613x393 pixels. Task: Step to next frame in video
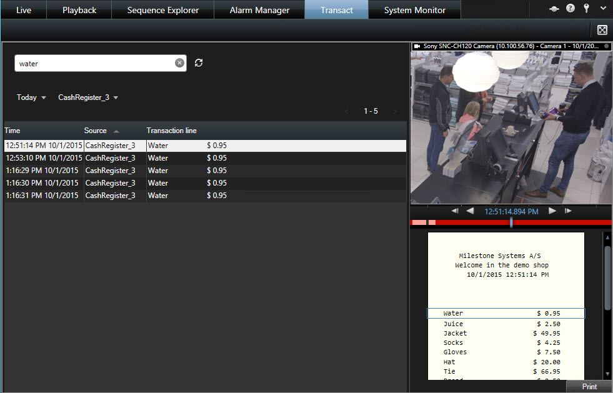click(x=568, y=211)
